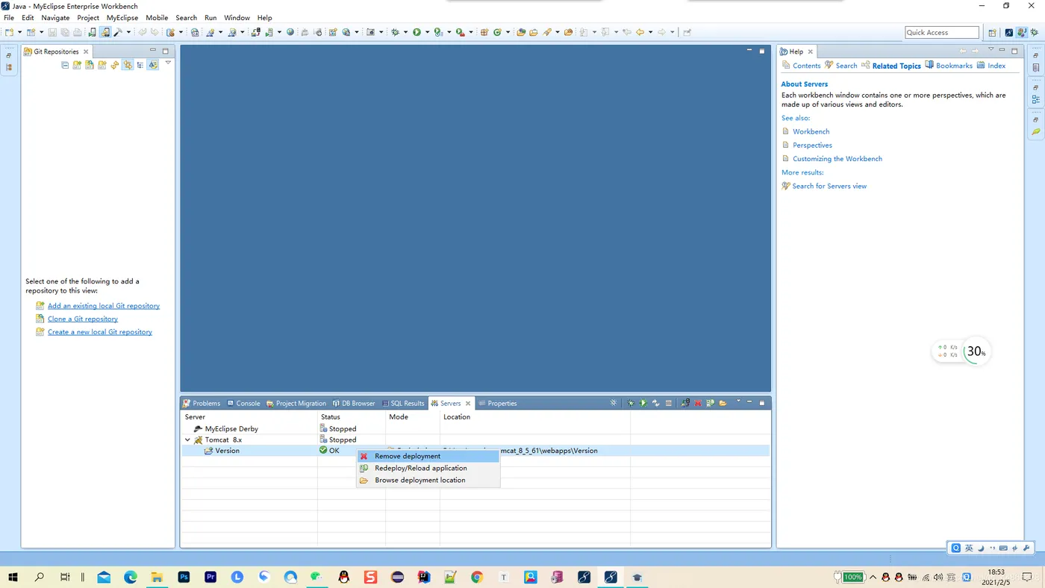Screen dimensions: 1045x588
Task: Click Open Perspective icon beside Quick Access
Action: coord(992,33)
